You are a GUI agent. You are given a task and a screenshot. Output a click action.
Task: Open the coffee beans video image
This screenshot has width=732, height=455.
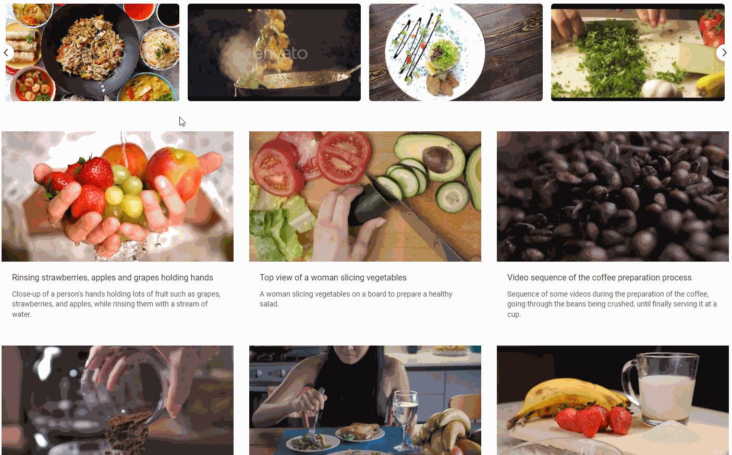coord(613,196)
